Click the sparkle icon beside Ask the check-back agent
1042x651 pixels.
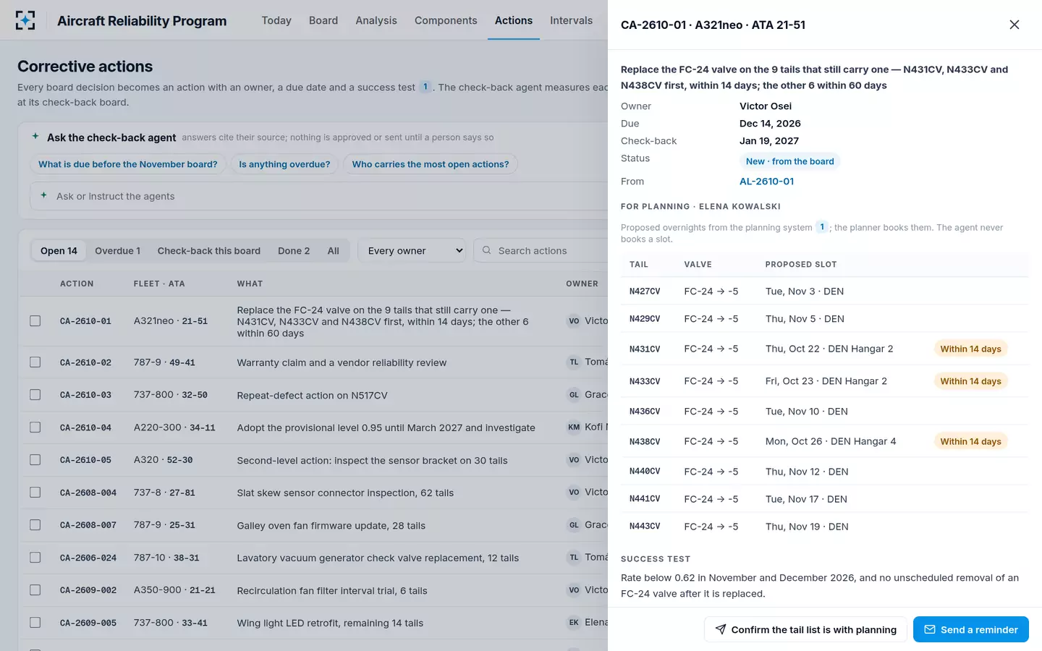[35, 136]
